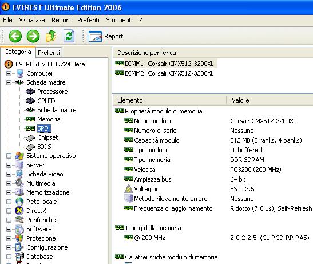Select the Chipset tree item
This screenshot has height=264, width=313.
tap(47, 137)
